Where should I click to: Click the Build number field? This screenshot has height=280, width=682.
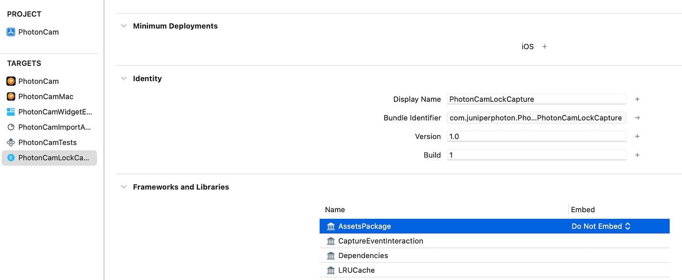tap(536, 155)
